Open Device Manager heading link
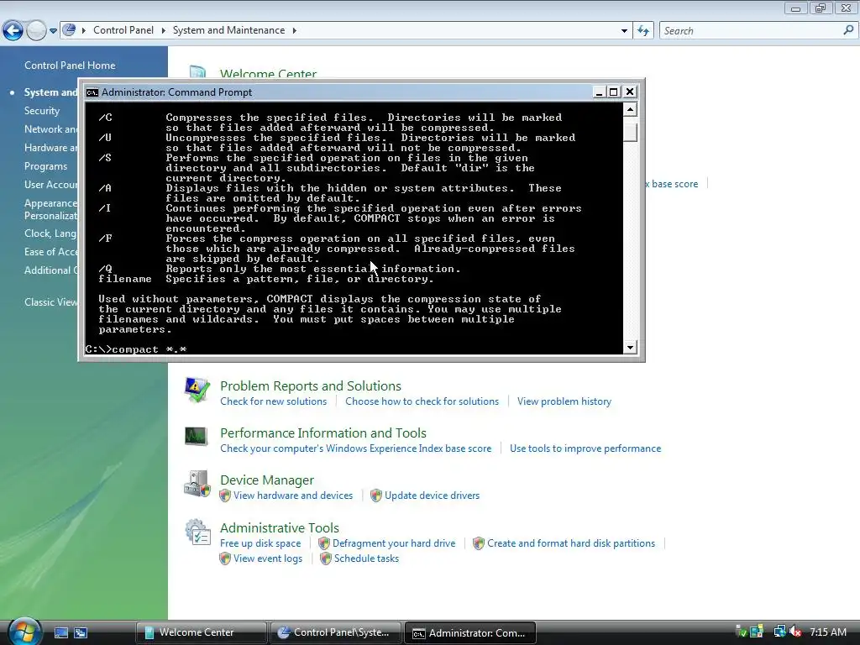The width and height of the screenshot is (860, 645). pyautogui.click(x=266, y=480)
